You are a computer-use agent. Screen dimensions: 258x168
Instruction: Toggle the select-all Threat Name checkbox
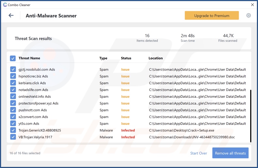tap(13, 58)
